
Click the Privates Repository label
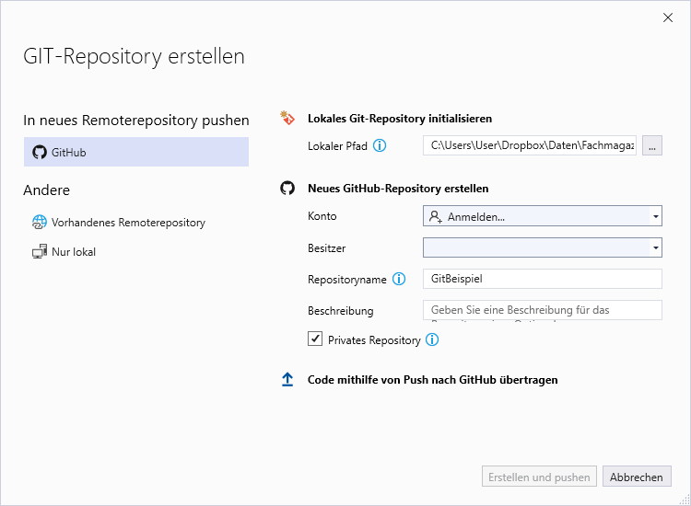pos(374,340)
